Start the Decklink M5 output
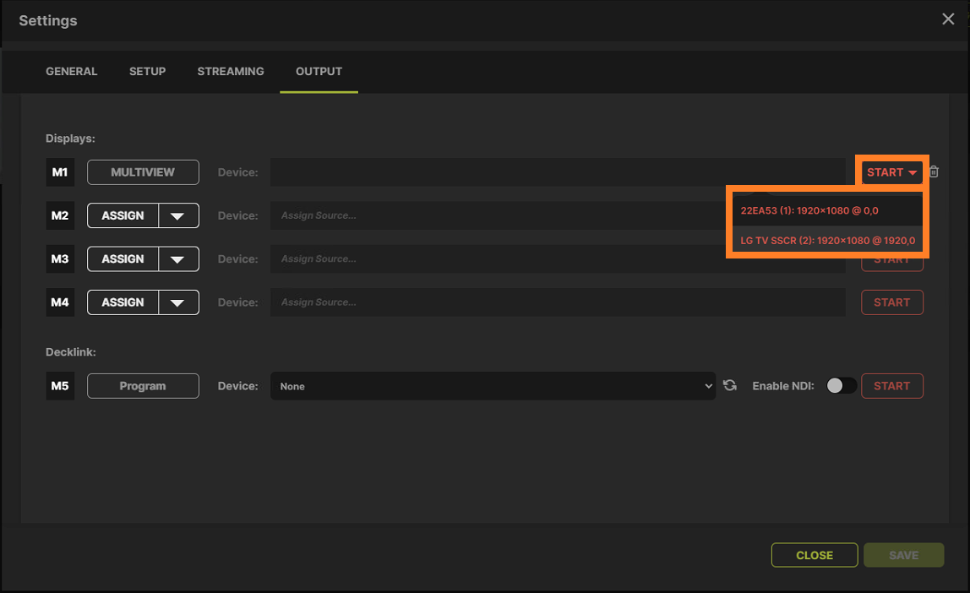 click(891, 385)
